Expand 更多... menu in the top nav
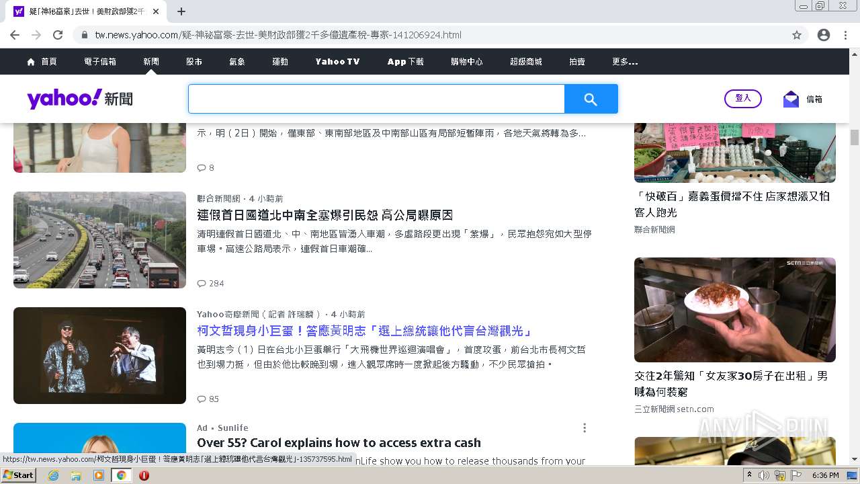Viewport: 860px width, 484px height. 625,62
